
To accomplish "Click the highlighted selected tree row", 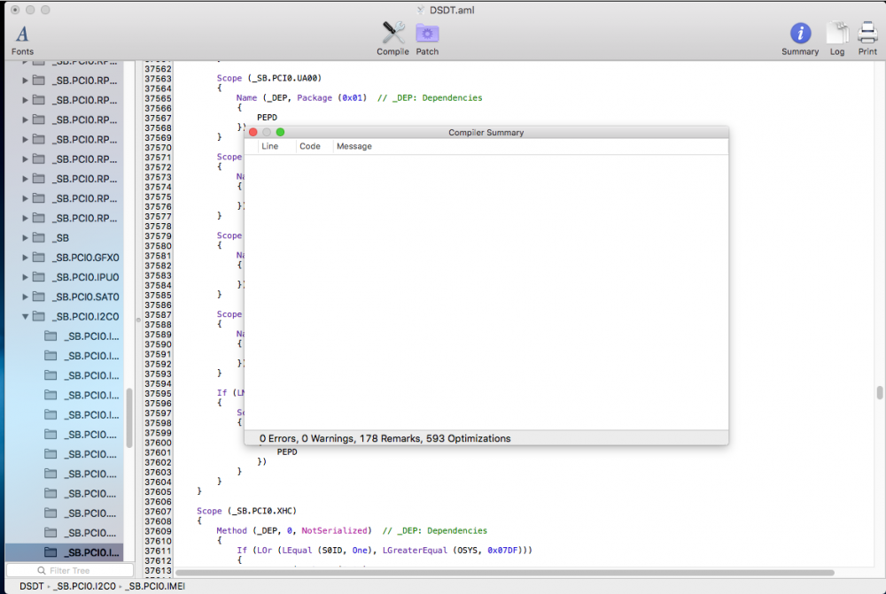I will pyautogui.click(x=65, y=552).
